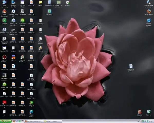This screenshot has height=123, width=154.
Task: Launch Nero StartSmart from desktop
Action: click(4, 12)
